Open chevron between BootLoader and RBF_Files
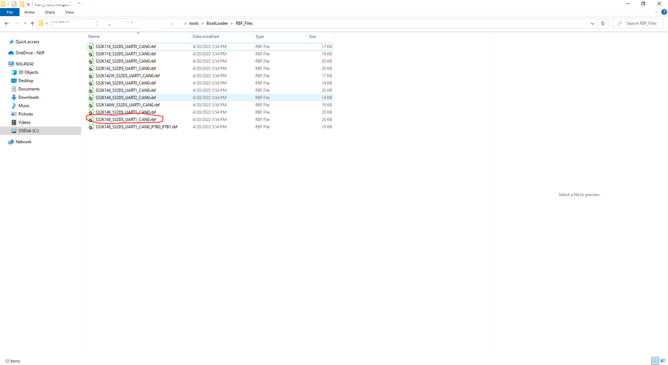The height and width of the screenshot is (365, 668). (232, 23)
